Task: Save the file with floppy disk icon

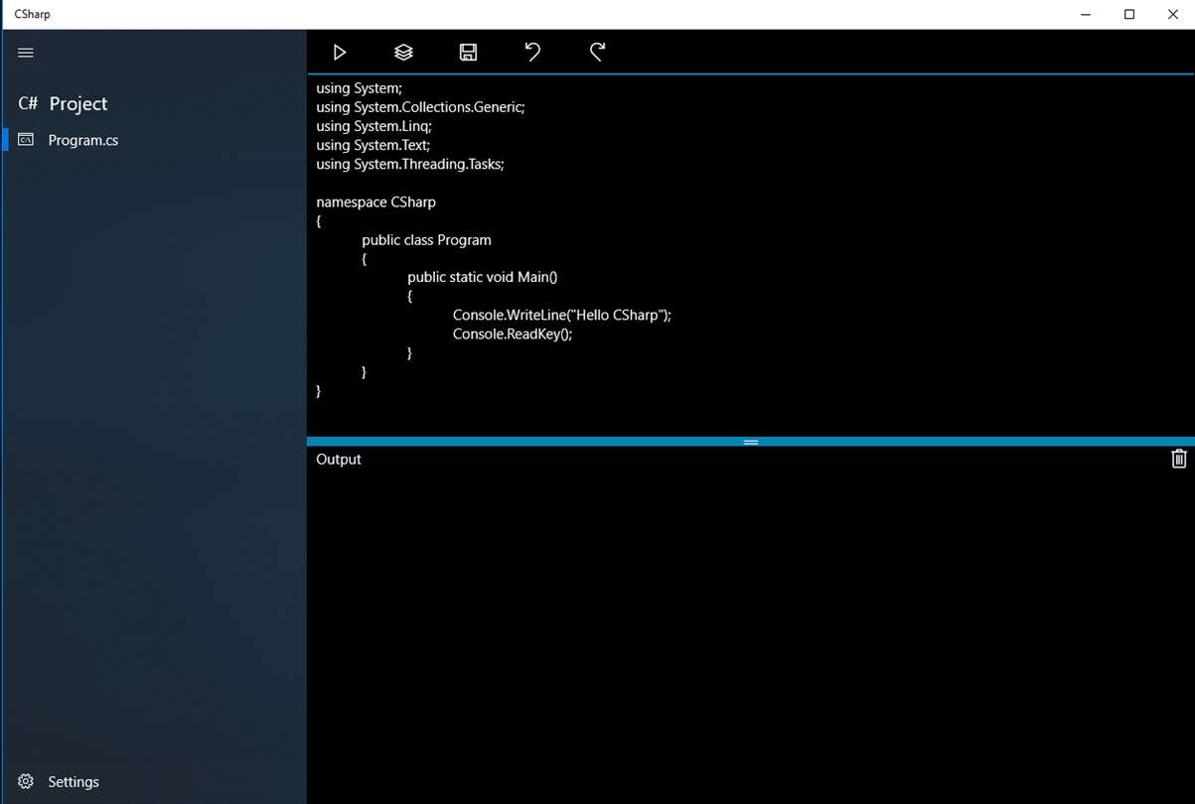Action: [x=468, y=52]
